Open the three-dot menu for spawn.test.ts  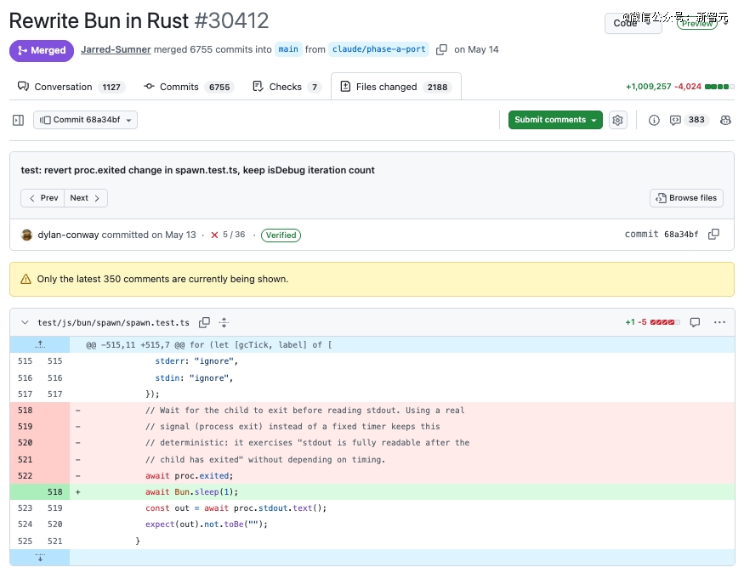point(719,322)
